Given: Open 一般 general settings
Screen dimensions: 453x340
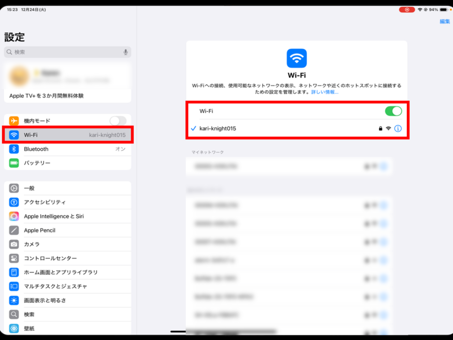Looking at the screenshot, I should 67,188.
